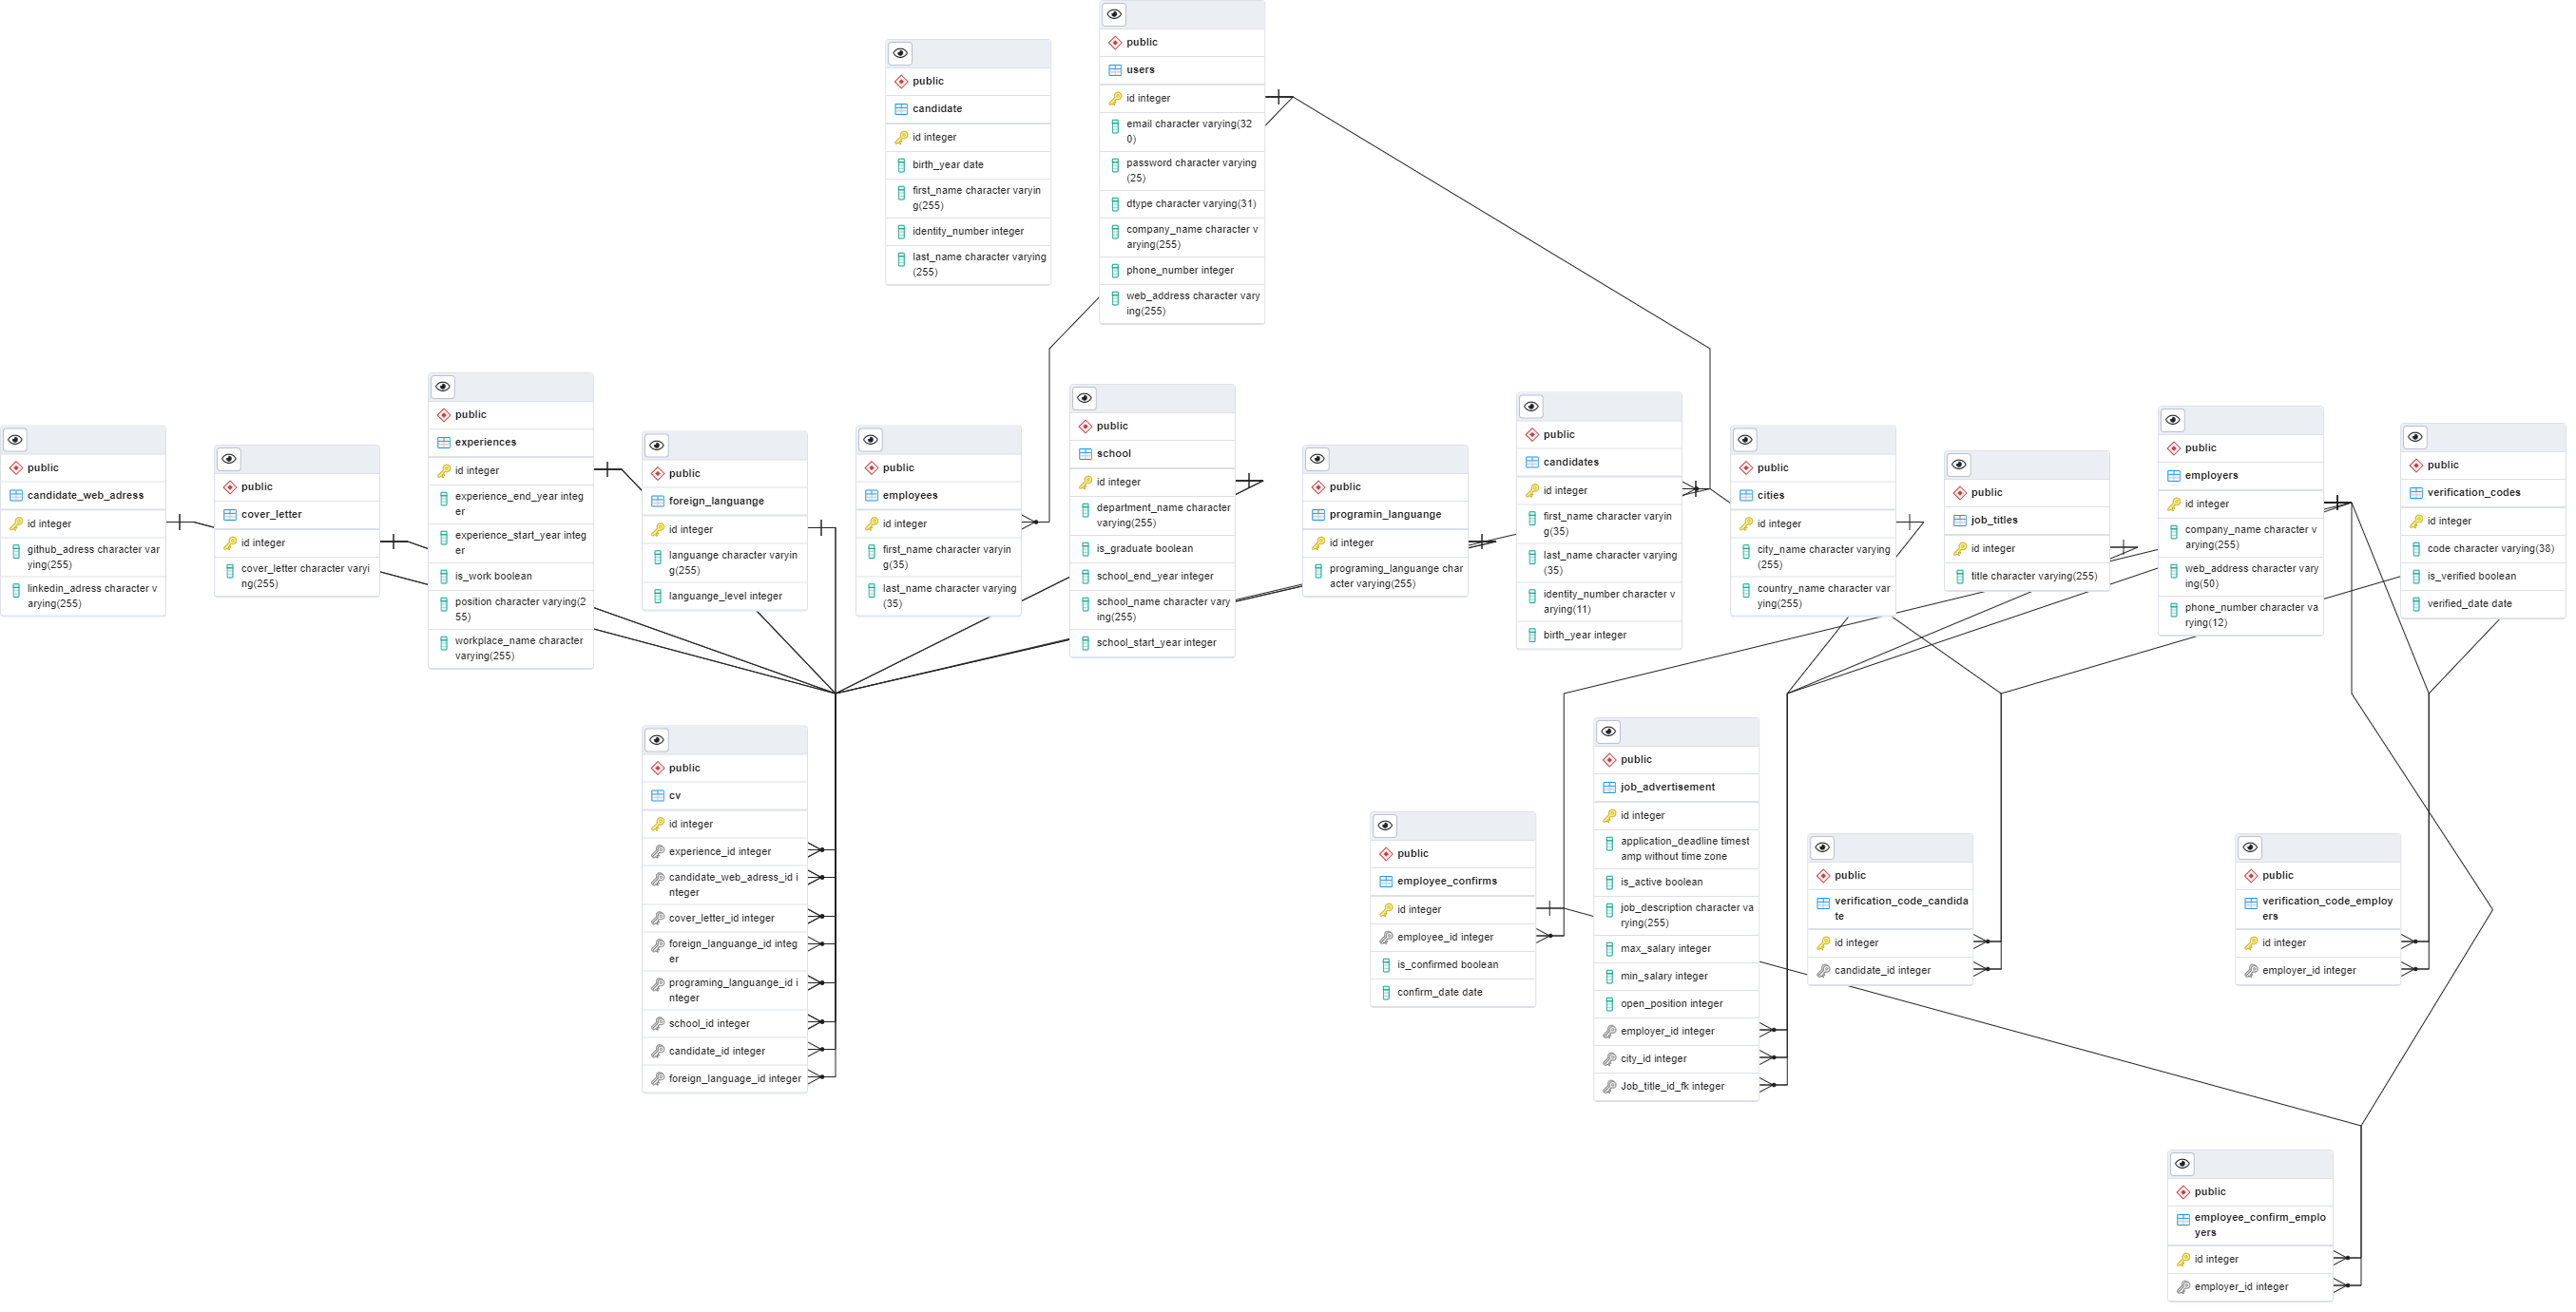Click foreign key icon beside school_id in cv

coord(658,1022)
